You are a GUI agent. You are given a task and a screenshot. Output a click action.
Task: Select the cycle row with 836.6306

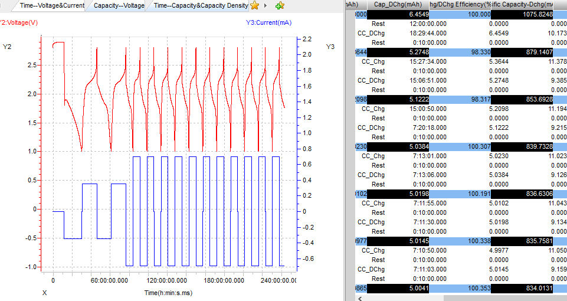[461, 194]
